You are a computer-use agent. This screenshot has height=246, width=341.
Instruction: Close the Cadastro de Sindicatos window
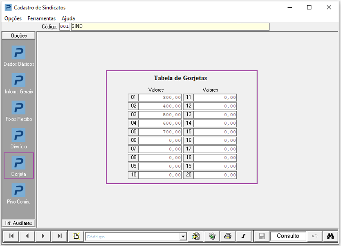point(329,7)
